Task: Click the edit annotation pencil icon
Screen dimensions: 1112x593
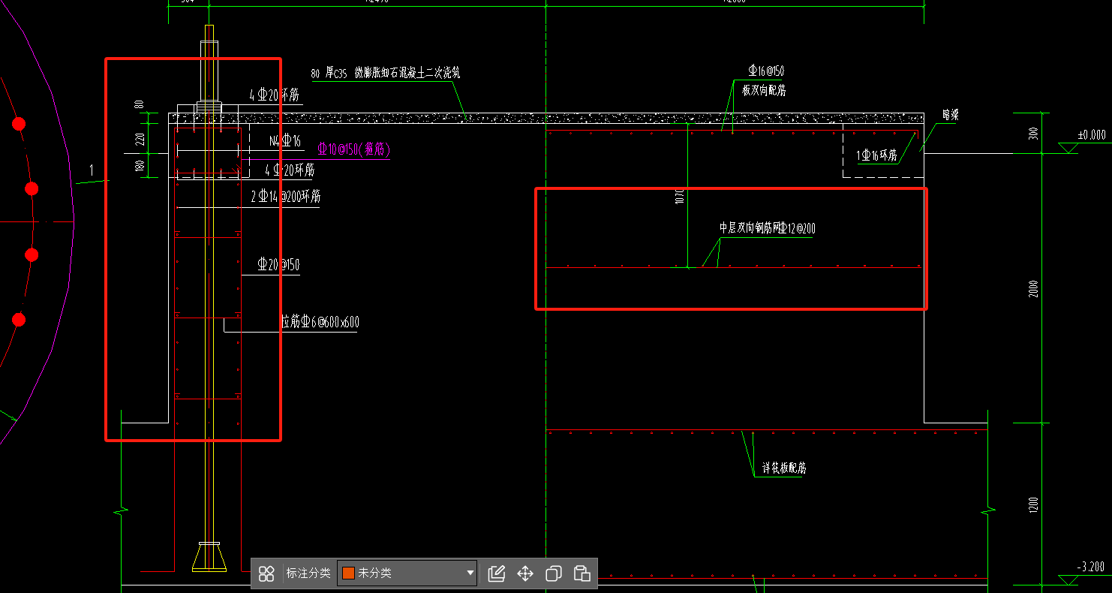Action: pyautogui.click(x=496, y=573)
